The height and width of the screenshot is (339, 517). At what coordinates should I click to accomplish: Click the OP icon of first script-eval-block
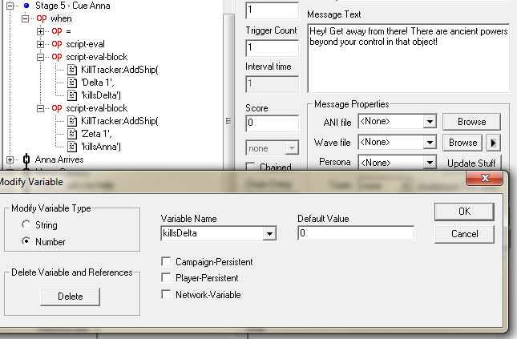pyautogui.click(x=57, y=57)
